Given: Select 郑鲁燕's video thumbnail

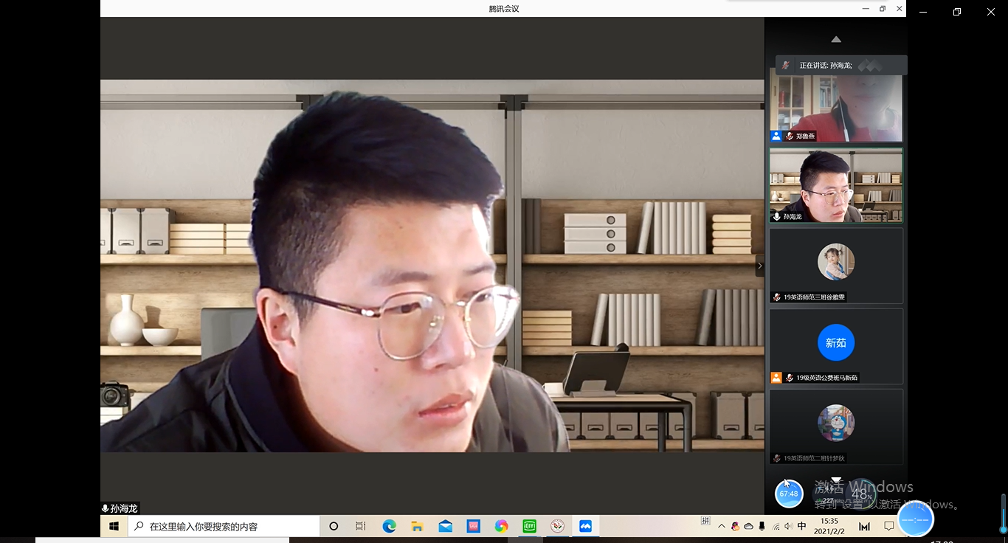Looking at the screenshot, I should click(835, 103).
